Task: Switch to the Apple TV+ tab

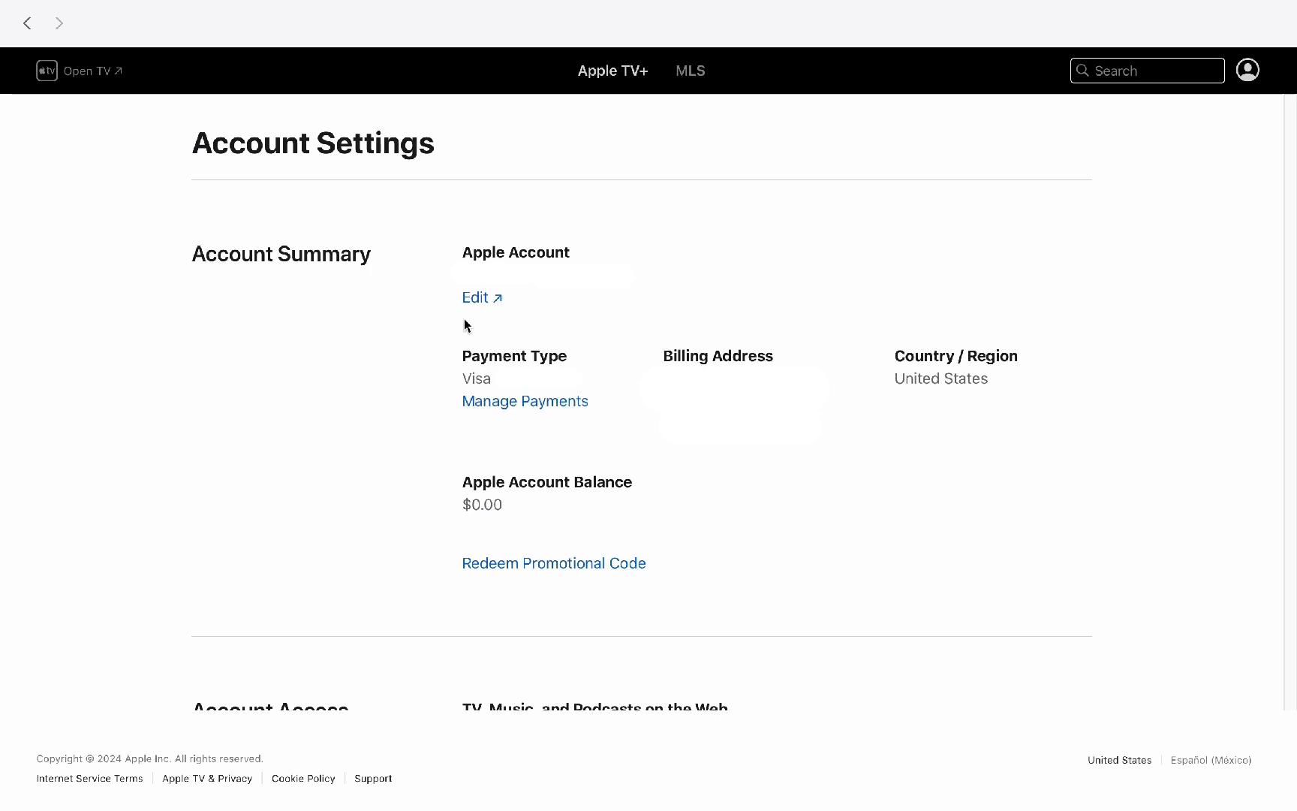Action: tap(612, 71)
